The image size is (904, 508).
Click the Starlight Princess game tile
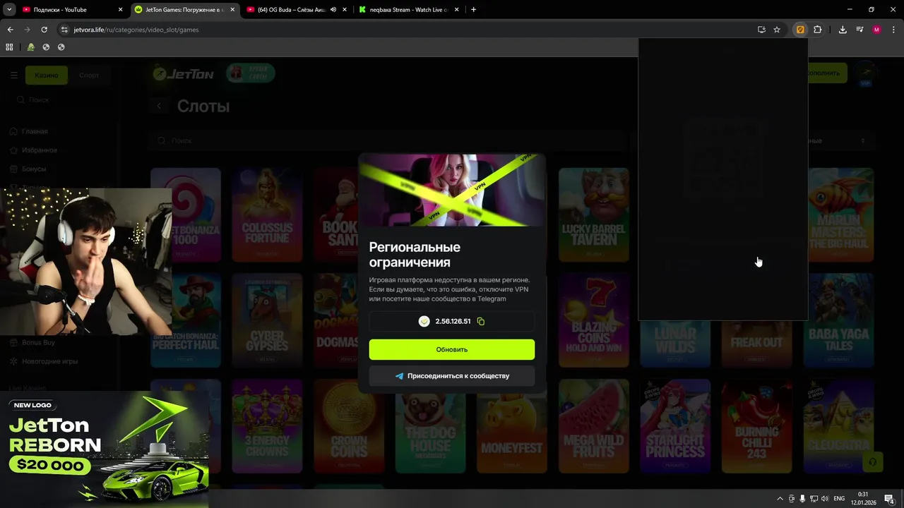click(x=675, y=425)
